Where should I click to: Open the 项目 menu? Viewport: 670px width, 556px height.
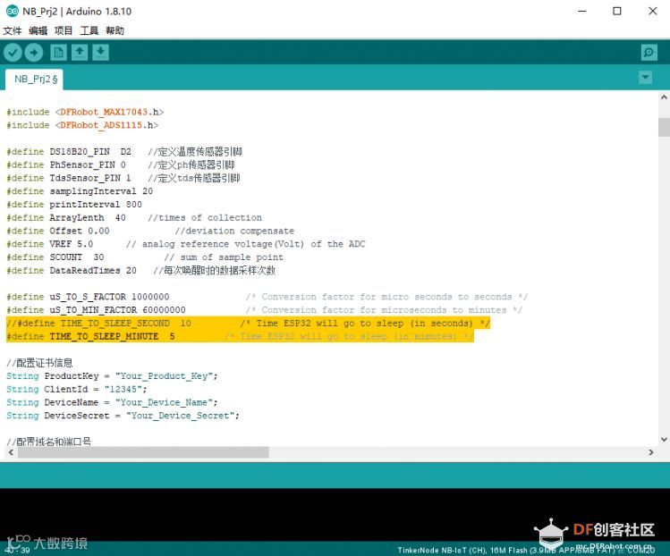[64, 30]
